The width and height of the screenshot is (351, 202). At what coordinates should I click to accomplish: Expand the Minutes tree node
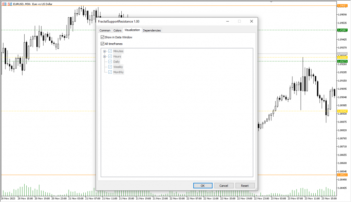tap(104, 51)
